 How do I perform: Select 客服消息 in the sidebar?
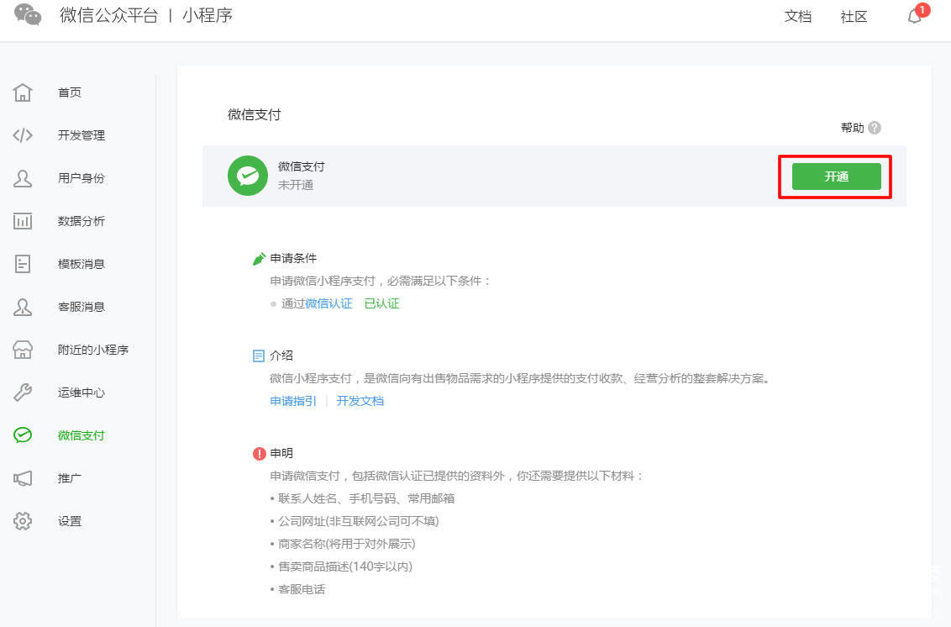pyautogui.click(x=81, y=307)
